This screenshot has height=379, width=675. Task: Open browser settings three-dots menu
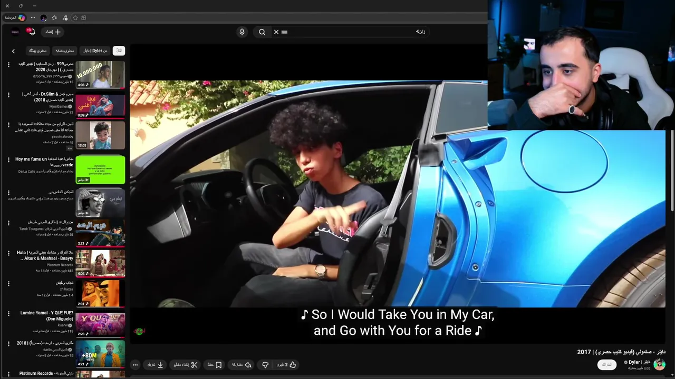[x=33, y=17]
